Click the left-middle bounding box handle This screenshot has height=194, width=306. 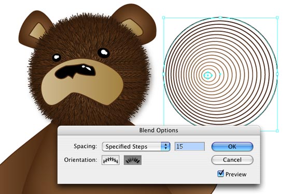[x=164, y=74]
